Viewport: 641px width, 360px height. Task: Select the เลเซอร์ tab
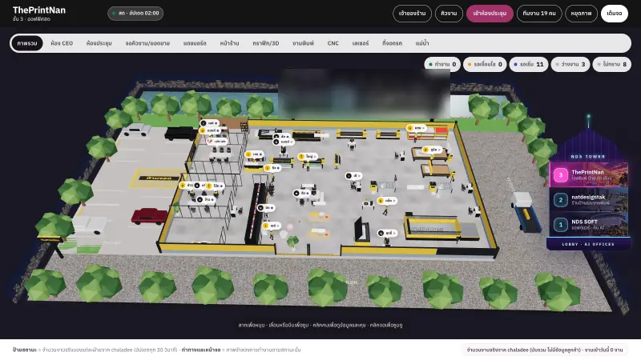[x=361, y=43]
